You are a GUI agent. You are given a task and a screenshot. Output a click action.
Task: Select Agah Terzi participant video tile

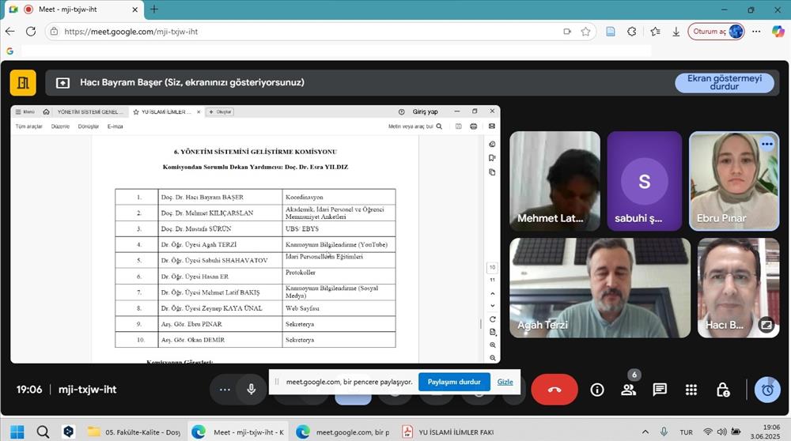point(600,288)
